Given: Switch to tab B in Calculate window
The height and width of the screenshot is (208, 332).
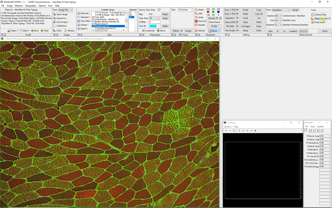Looking at the screenshot, I should [x=310, y=130].
